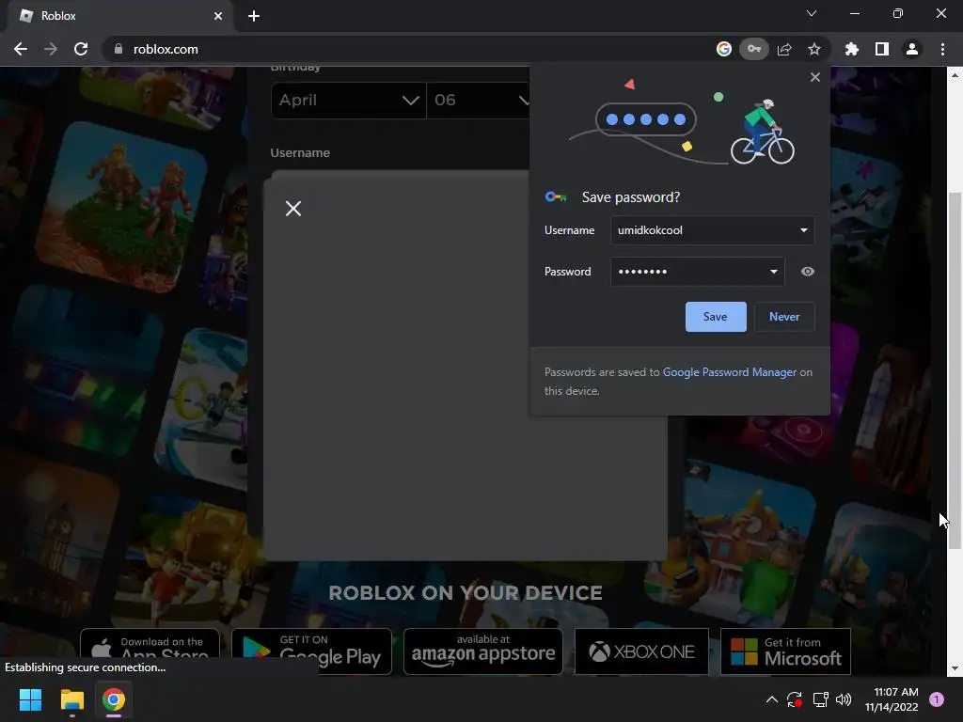View site info lock icon
This screenshot has width=963, height=722.
pyautogui.click(x=118, y=49)
